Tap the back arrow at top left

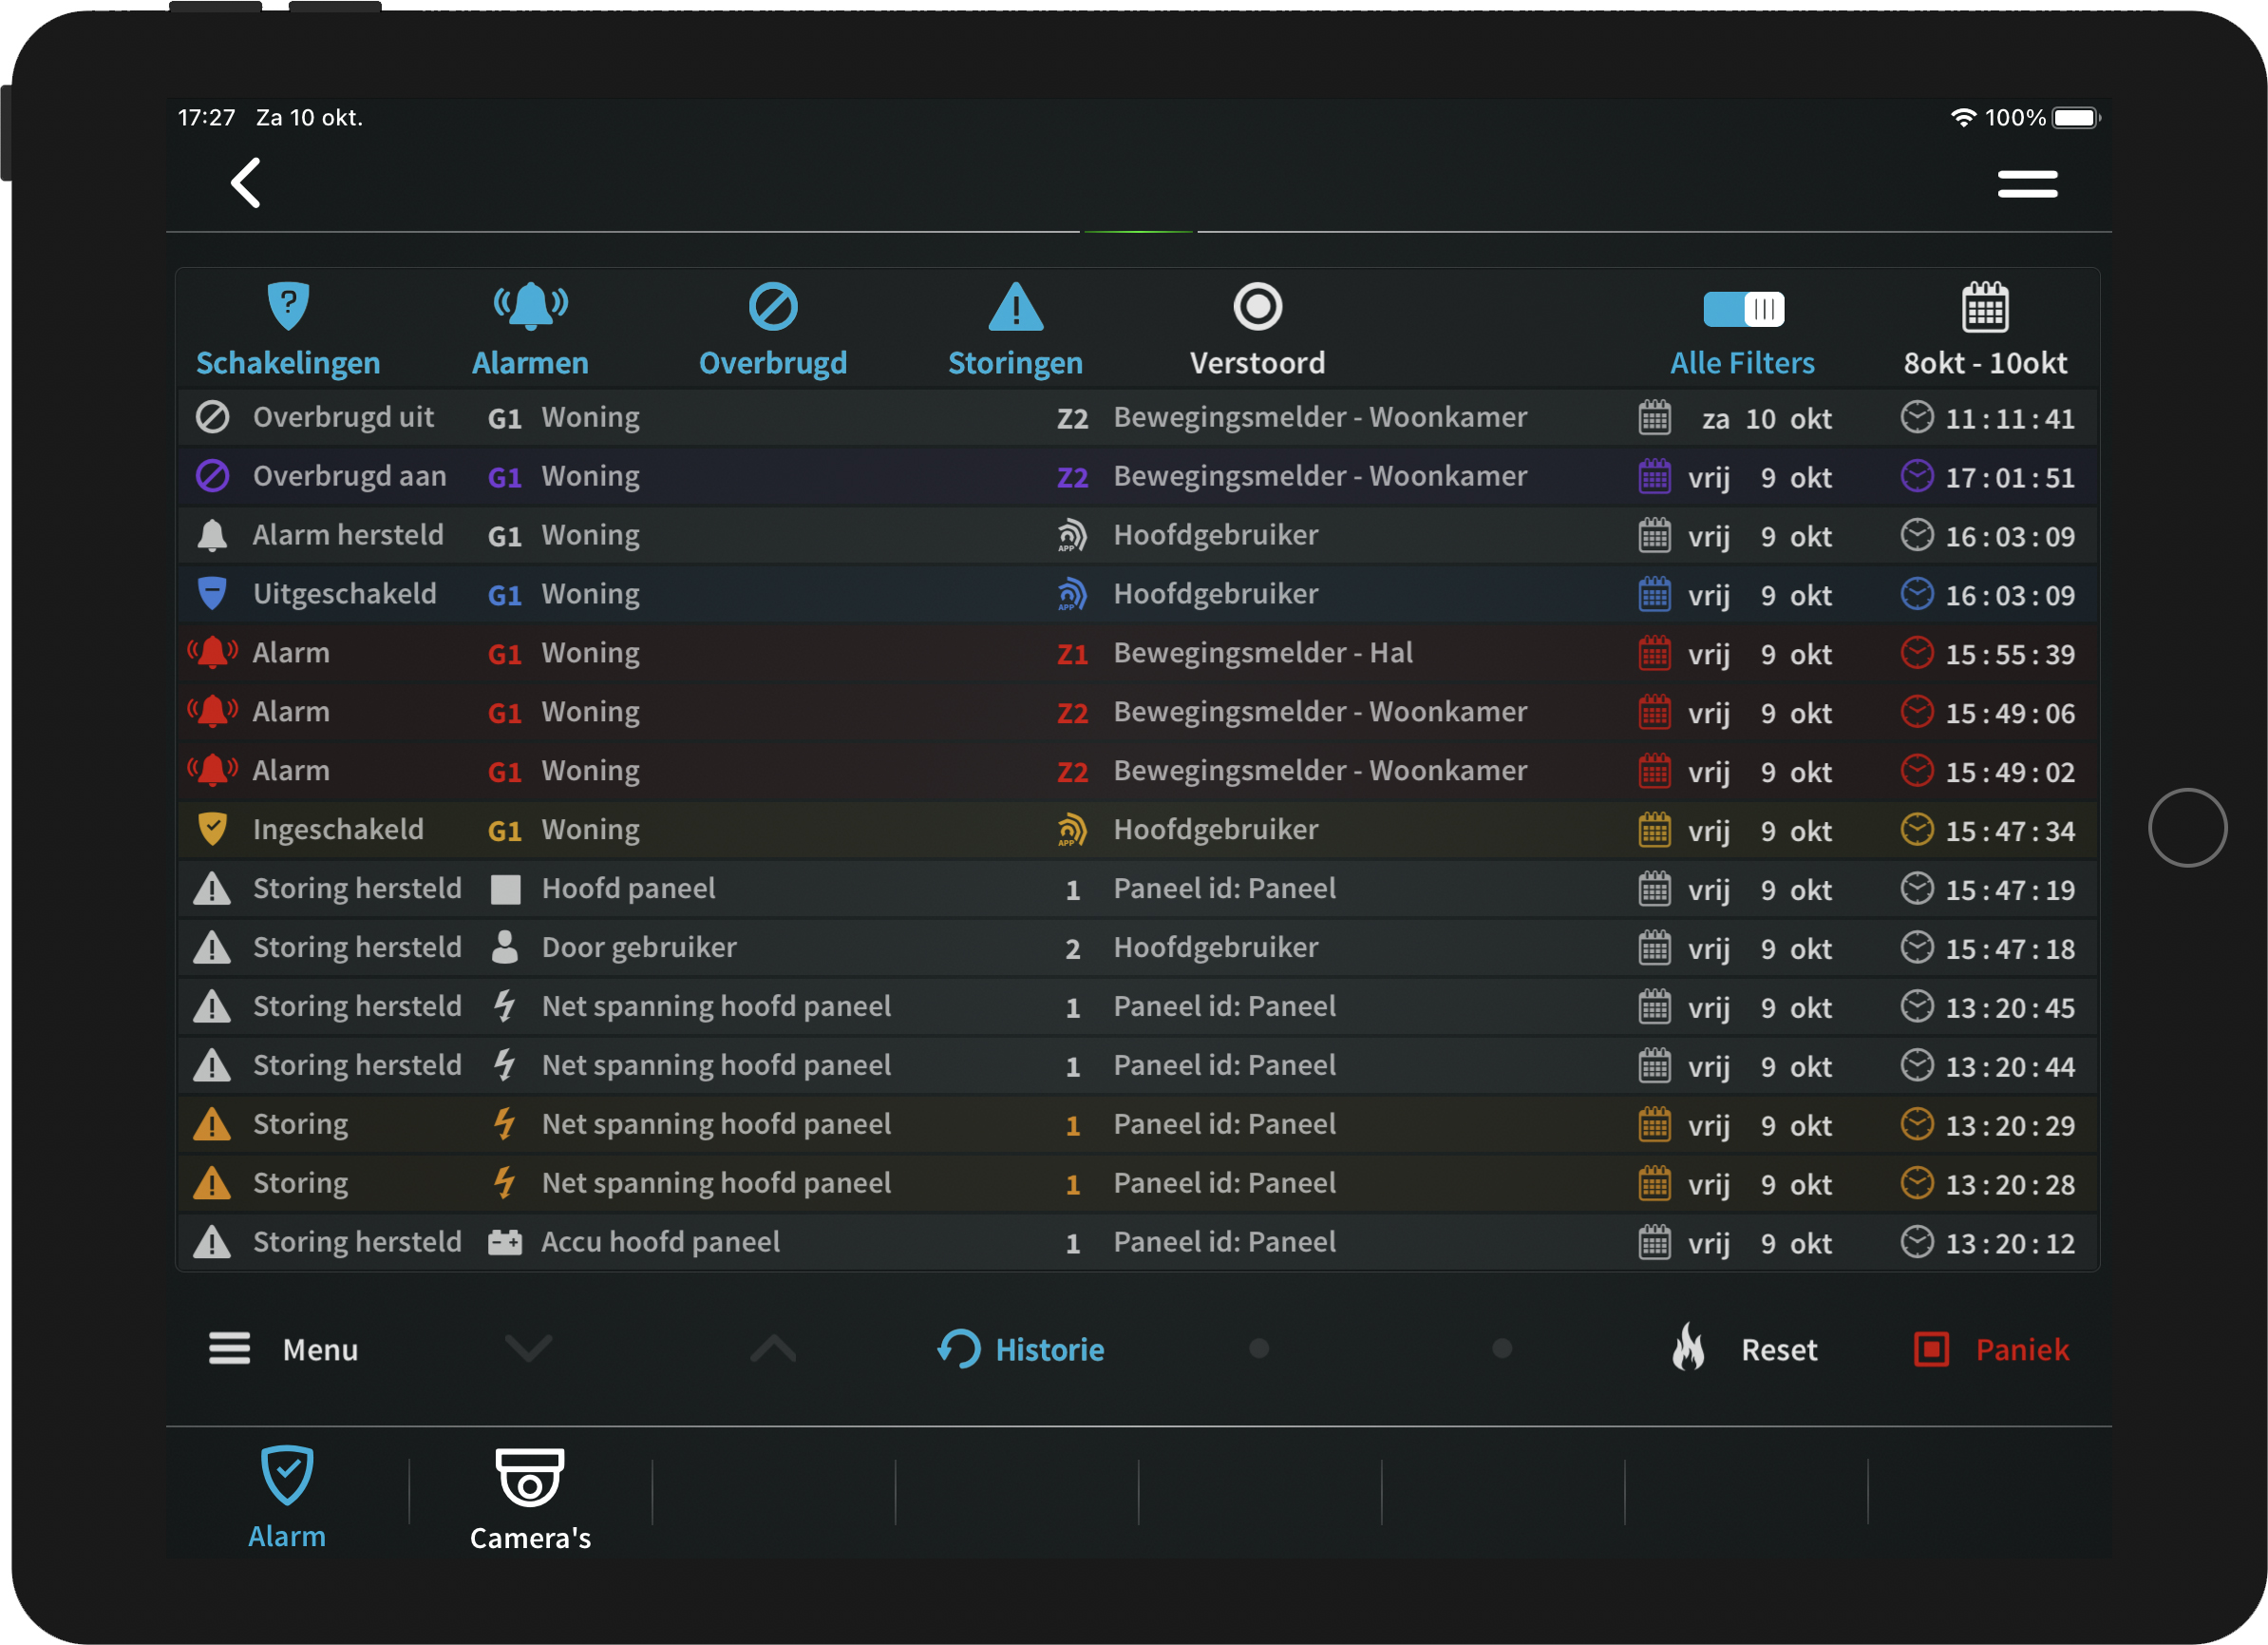[245, 183]
